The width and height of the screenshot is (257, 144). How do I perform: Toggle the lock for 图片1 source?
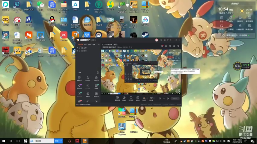click(80, 51)
